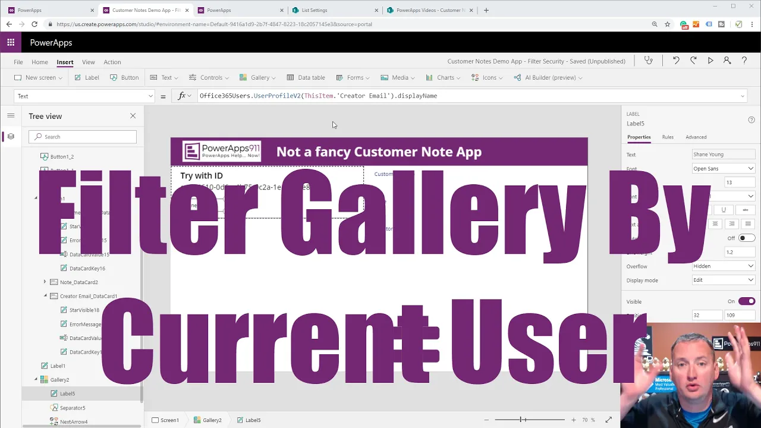Screen dimensions: 761x428
Task: Open Controls dropdown
Action: pyautogui.click(x=210, y=77)
